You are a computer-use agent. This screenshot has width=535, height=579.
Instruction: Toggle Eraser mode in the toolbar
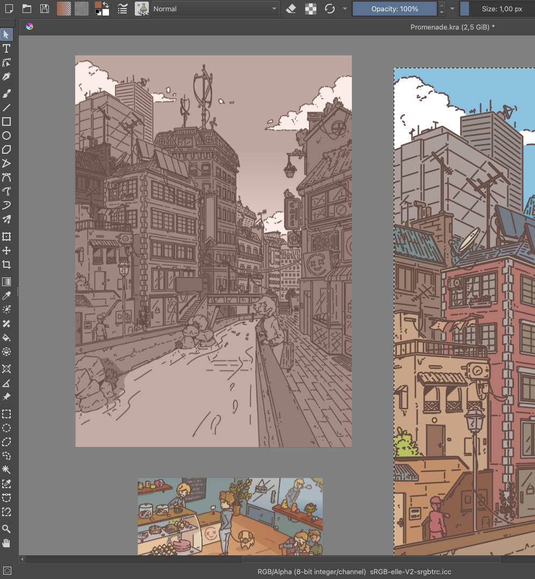tap(291, 9)
